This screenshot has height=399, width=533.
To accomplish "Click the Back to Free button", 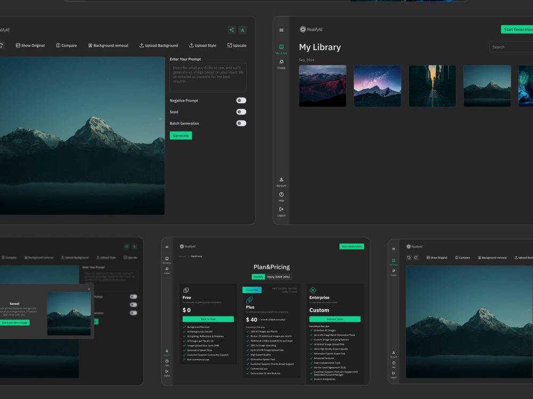I will point(208,319).
